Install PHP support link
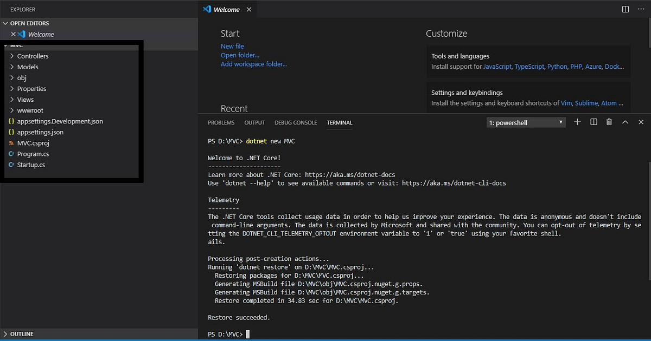Viewport: 651px width, 341px height. click(576, 67)
